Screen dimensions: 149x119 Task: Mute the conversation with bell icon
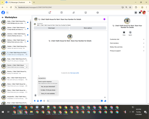click(124, 32)
